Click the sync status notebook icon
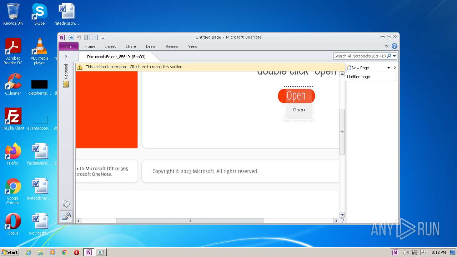Screen dimensions: 457x257 tap(66, 216)
